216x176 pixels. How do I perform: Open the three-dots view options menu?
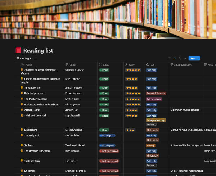pyautogui.click(x=185, y=58)
